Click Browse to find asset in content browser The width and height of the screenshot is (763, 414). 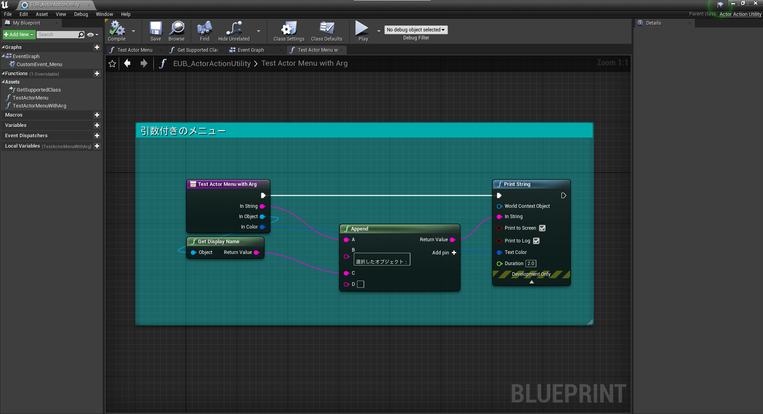177,31
